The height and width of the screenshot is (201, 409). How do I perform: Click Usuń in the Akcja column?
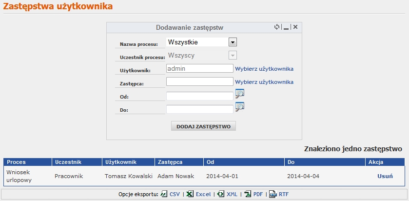tap(385, 176)
